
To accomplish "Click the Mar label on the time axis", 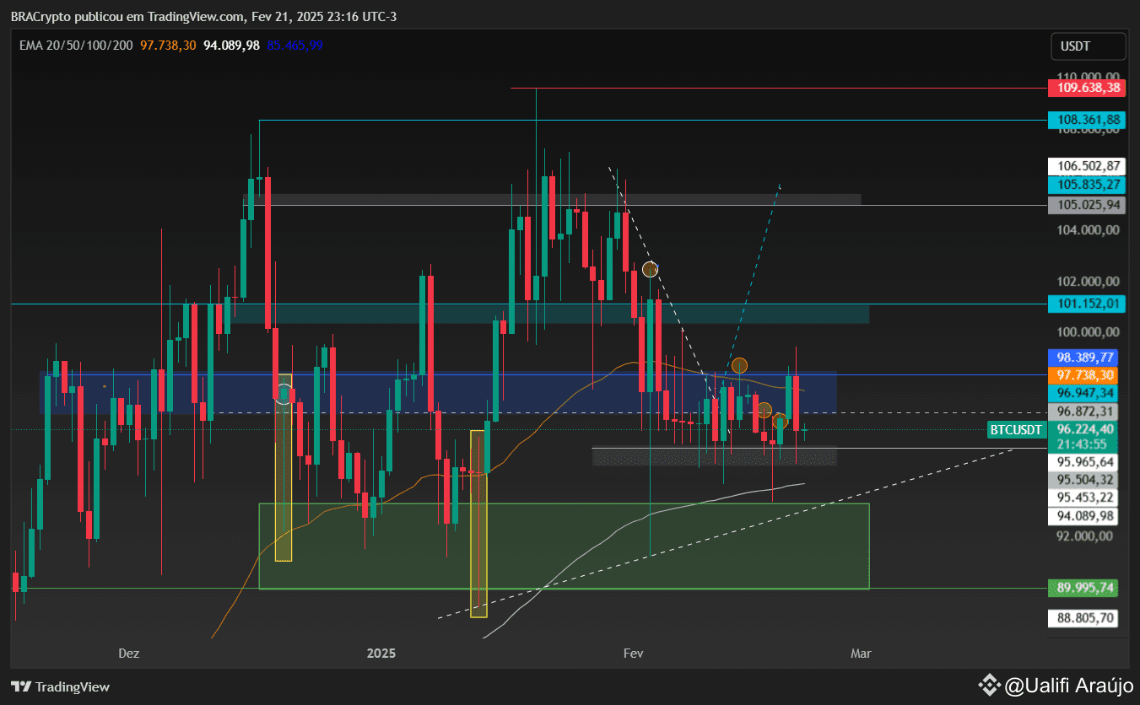I will click(x=861, y=654).
